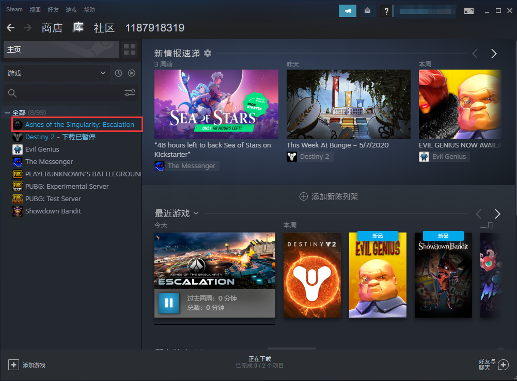517x381 pixels.
Task: Click The Messenger icon under news
Action: point(160,166)
